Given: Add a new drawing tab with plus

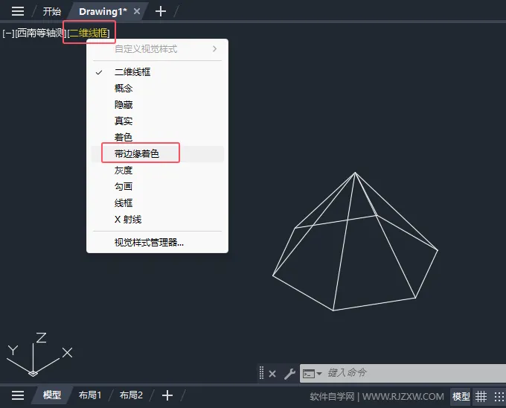Looking at the screenshot, I should (161, 12).
